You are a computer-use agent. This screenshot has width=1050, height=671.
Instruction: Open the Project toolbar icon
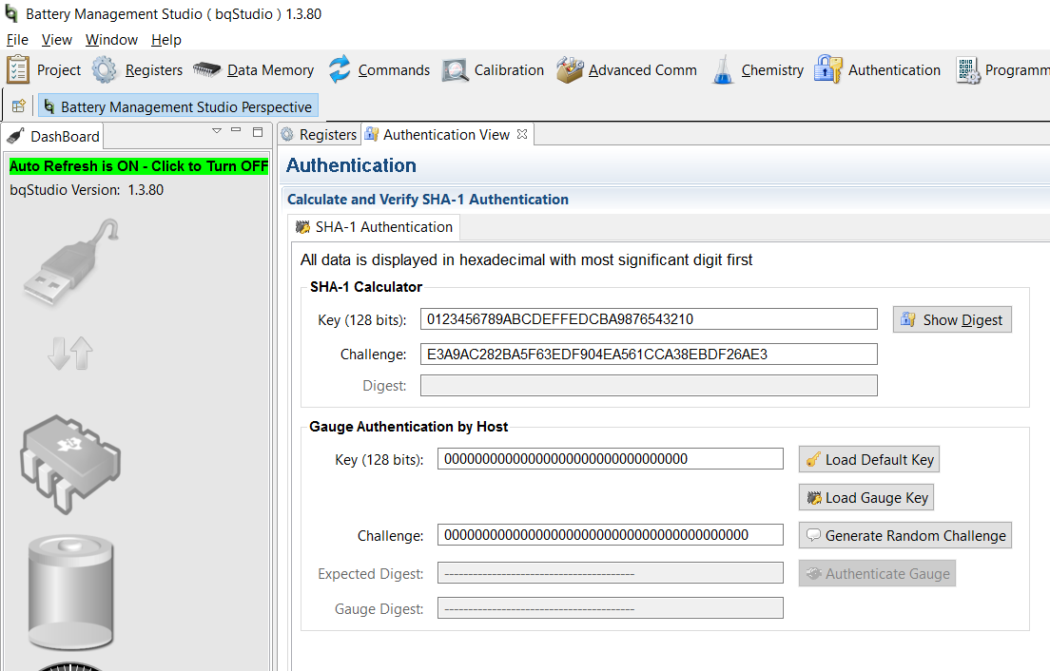44,70
